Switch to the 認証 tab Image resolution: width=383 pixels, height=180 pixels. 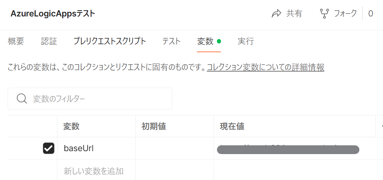pos(49,42)
